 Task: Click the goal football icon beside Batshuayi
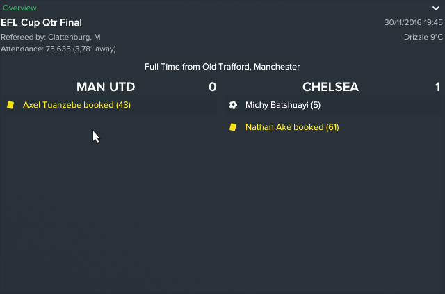tap(233, 105)
